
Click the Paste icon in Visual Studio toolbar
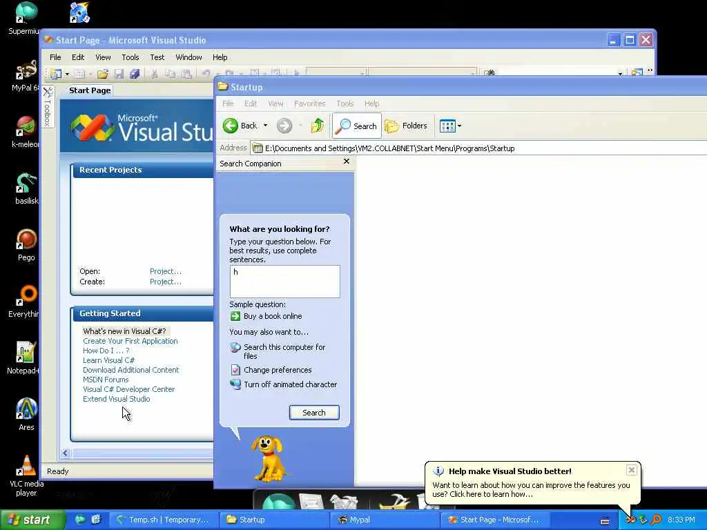coord(186,73)
